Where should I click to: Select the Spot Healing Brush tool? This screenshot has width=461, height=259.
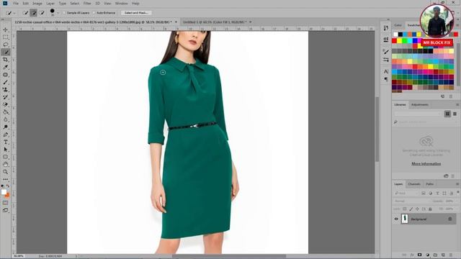[6, 75]
